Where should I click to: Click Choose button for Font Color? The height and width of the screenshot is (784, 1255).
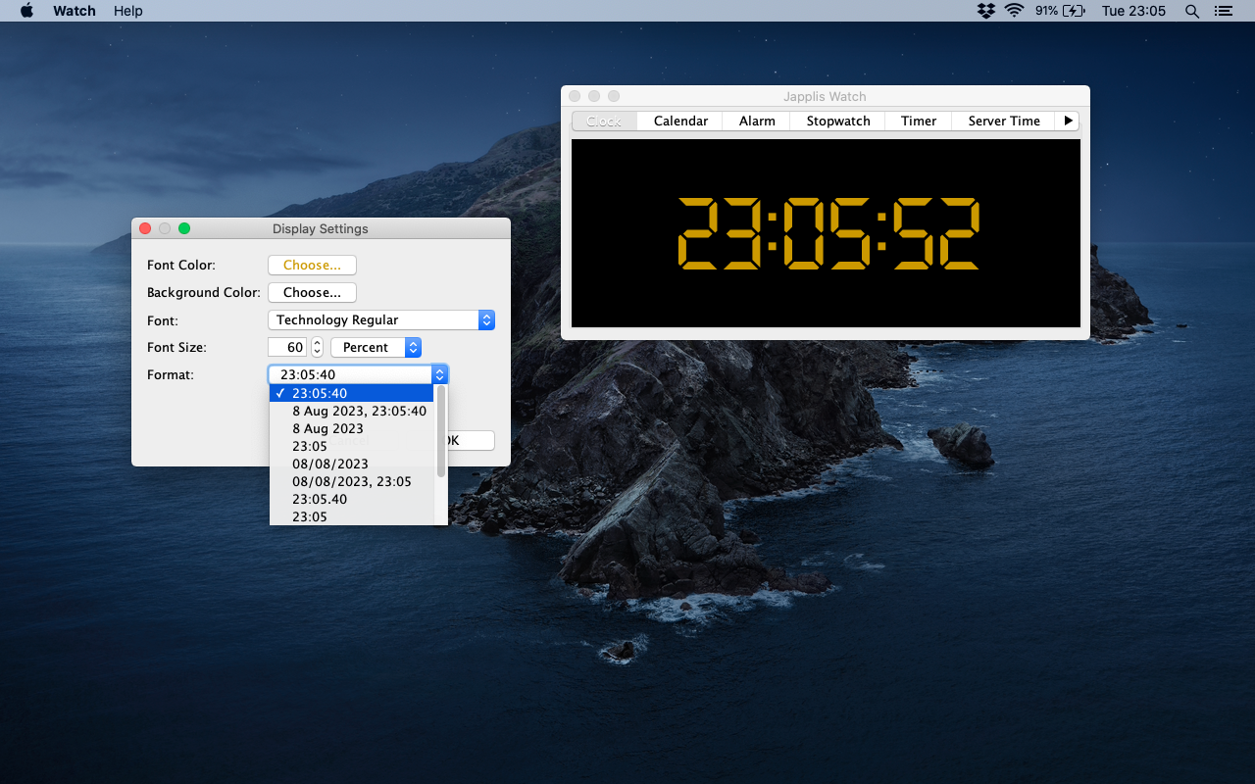[x=312, y=265]
